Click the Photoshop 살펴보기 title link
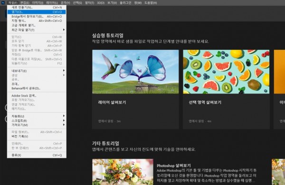Image resolution: width=285 pixels, height=185 pixels. [x=174, y=166]
